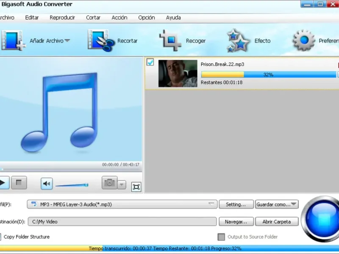Mute audio with the speaker icon
The width and height of the screenshot is (339, 254).
tap(47, 184)
